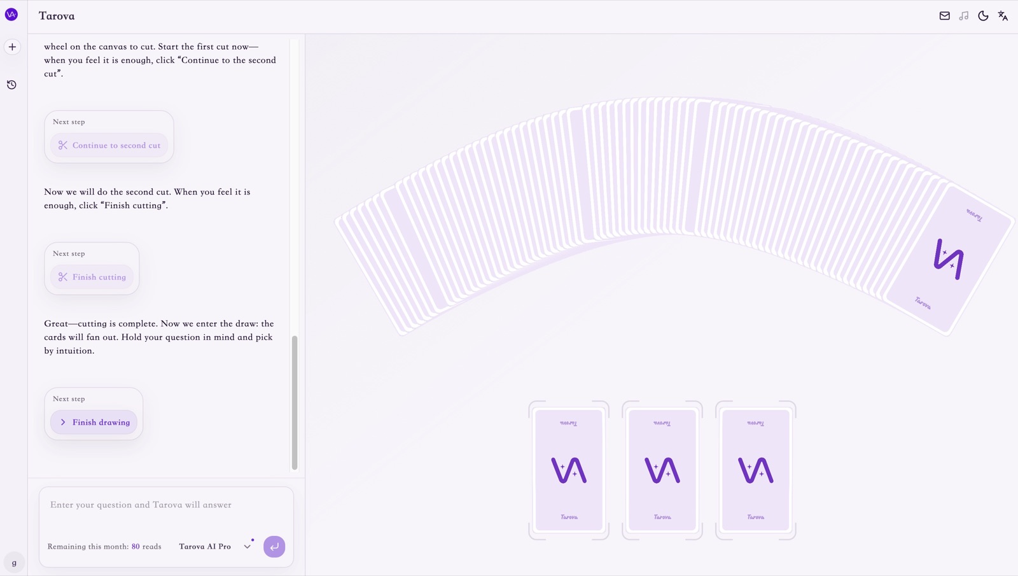Click Continue to second cut button
Viewport: 1018px width, 576px height.
(109, 145)
